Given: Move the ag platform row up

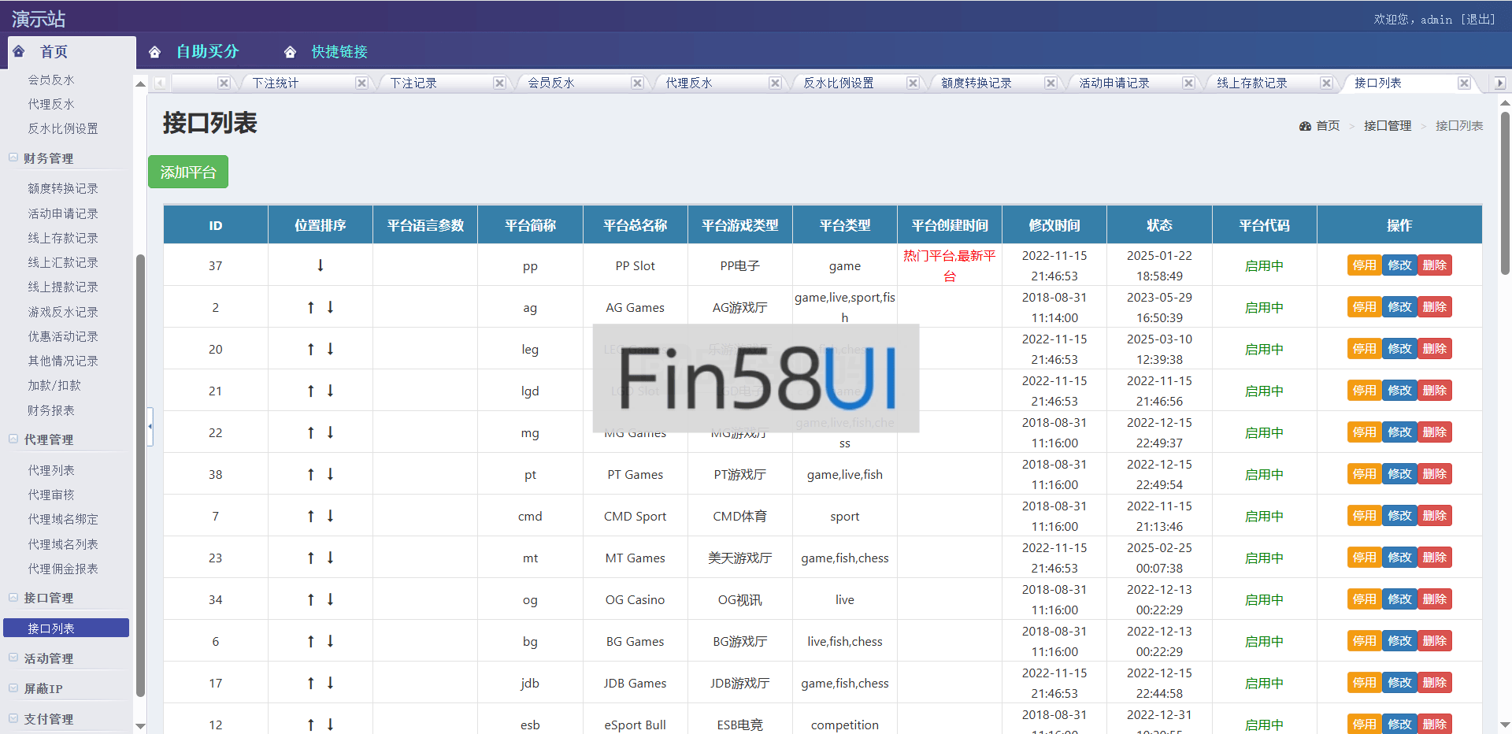Looking at the screenshot, I should pos(311,307).
